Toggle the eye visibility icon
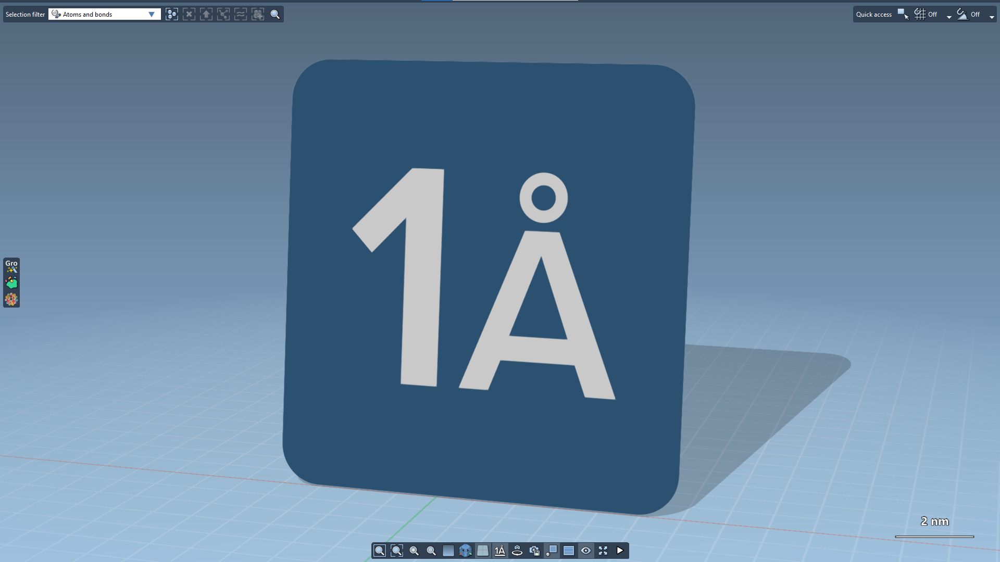This screenshot has height=562, width=1000. pos(586,551)
